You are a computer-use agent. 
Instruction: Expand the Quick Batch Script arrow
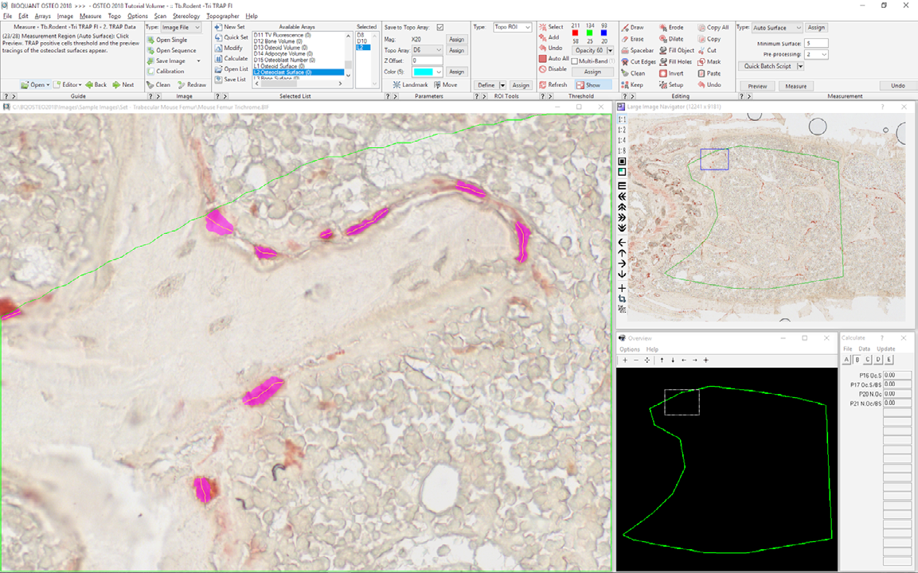point(800,66)
